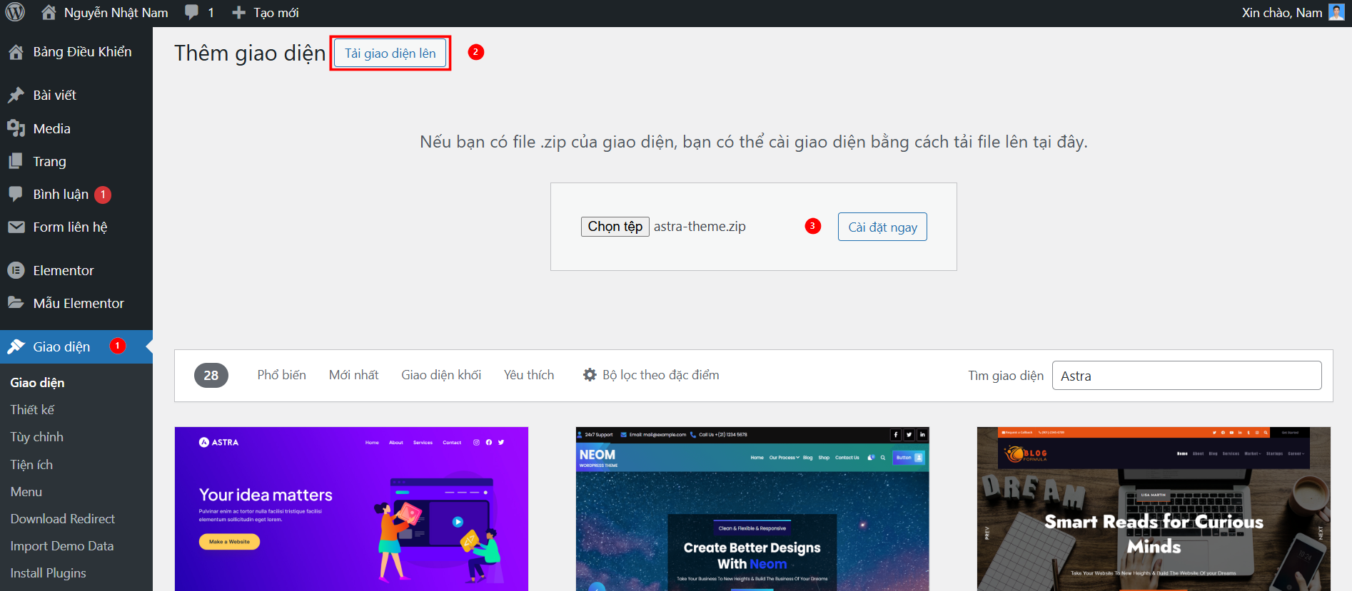Screen dimensions: 1352x591
Task: Switch to Phổ biến tab
Action: pyautogui.click(x=282, y=375)
